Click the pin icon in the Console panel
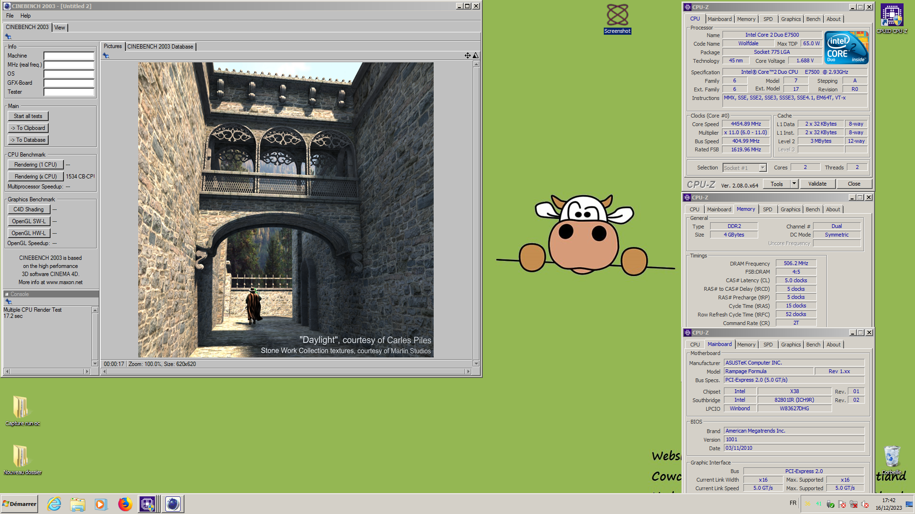Viewport: 915px width, 514px height. point(8,302)
